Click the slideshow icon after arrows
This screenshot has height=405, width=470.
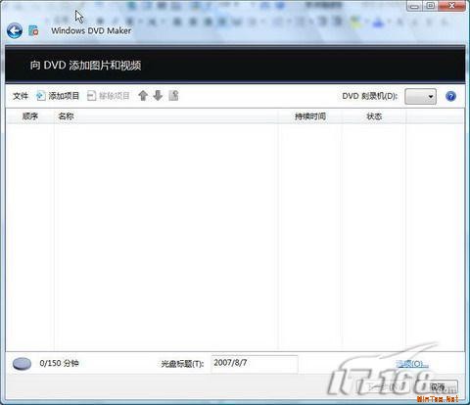coord(173,96)
